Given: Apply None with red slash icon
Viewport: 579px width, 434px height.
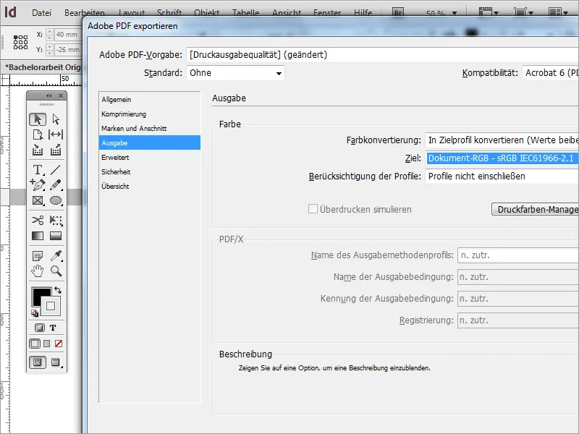Looking at the screenshot, I should click(59, 344).
